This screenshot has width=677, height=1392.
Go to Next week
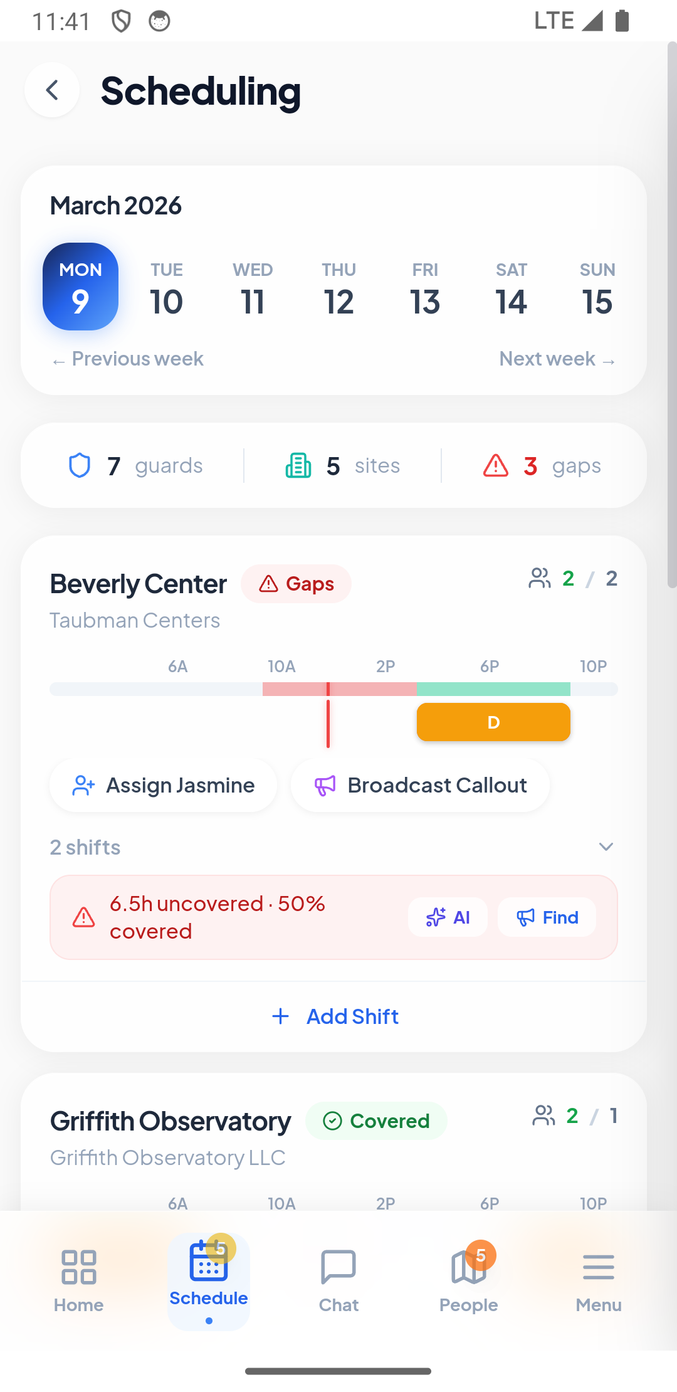[557, 359]
